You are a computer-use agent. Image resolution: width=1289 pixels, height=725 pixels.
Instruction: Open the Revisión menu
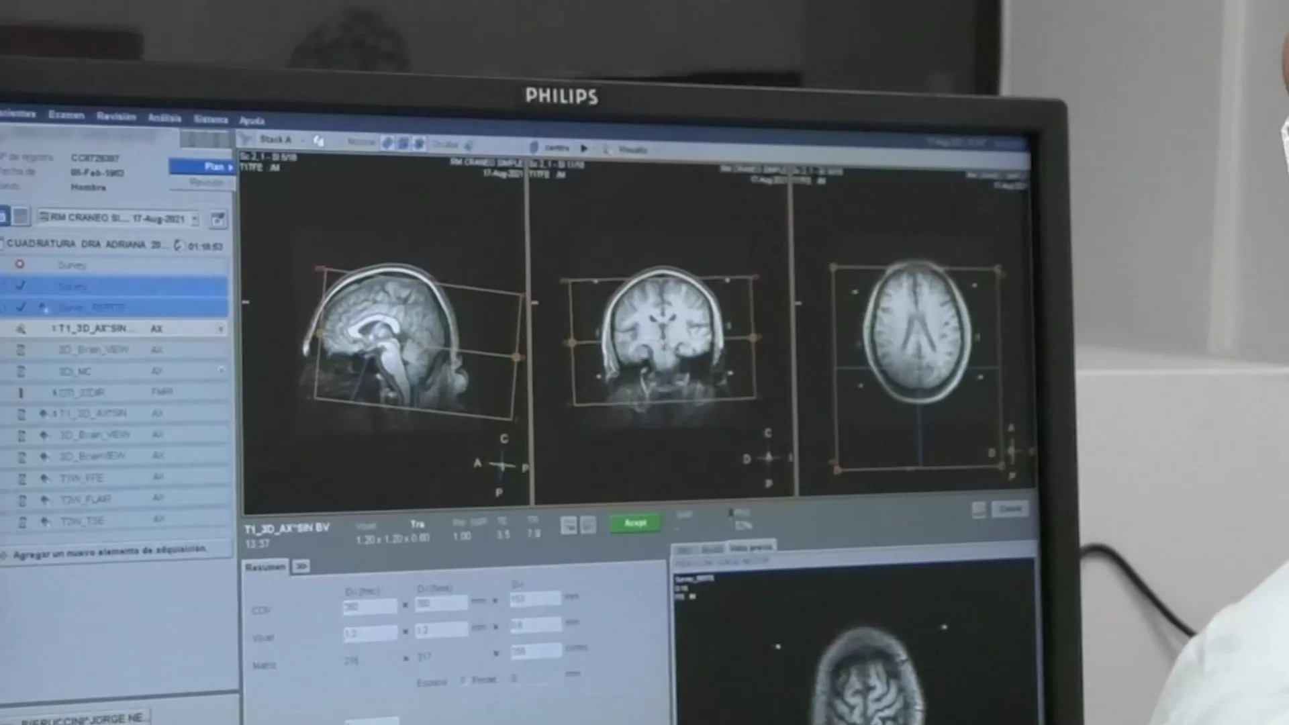pos(116,116)
